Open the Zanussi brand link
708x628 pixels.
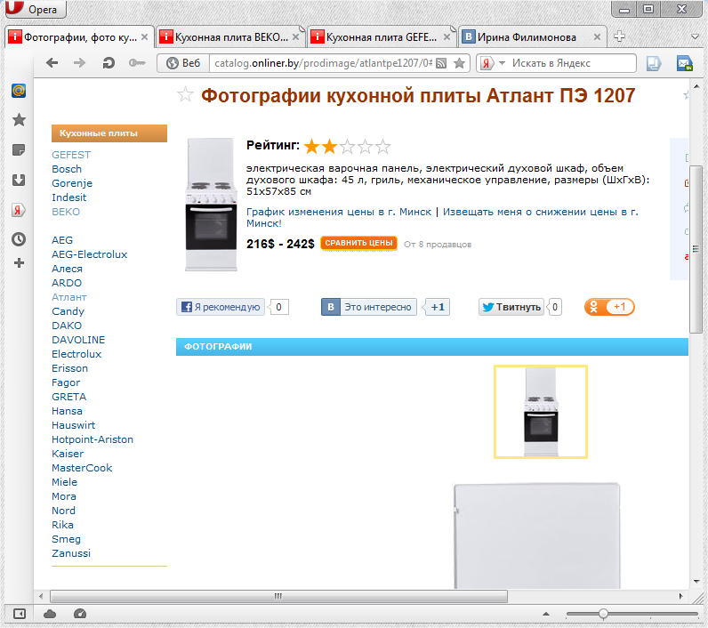coord(71,553)
